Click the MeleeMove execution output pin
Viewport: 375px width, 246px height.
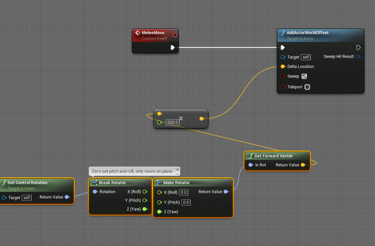point(172,48)
